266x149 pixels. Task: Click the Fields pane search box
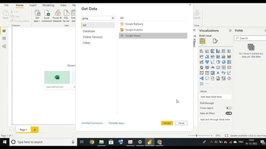[250, 38]
